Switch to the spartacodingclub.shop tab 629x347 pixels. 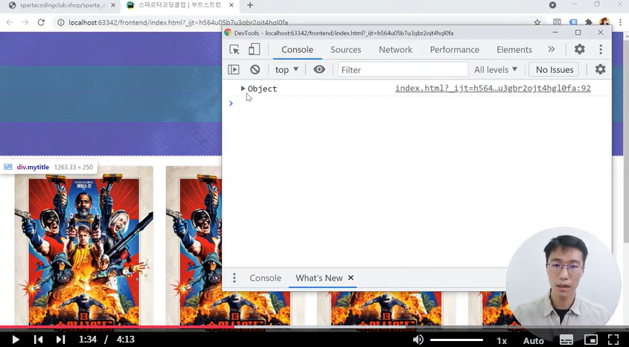coord(63,5)
